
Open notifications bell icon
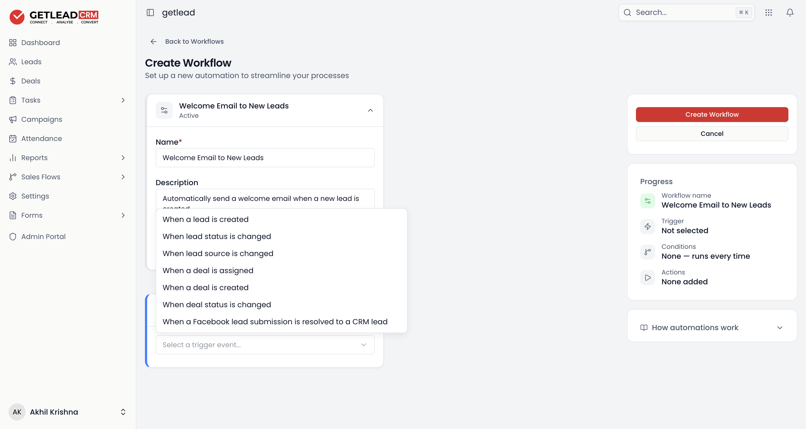coord(790,13)
